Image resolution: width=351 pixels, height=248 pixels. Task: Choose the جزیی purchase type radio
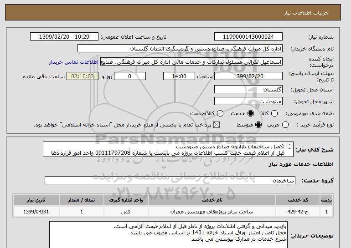pyautogui.click(x=285, y=125)
